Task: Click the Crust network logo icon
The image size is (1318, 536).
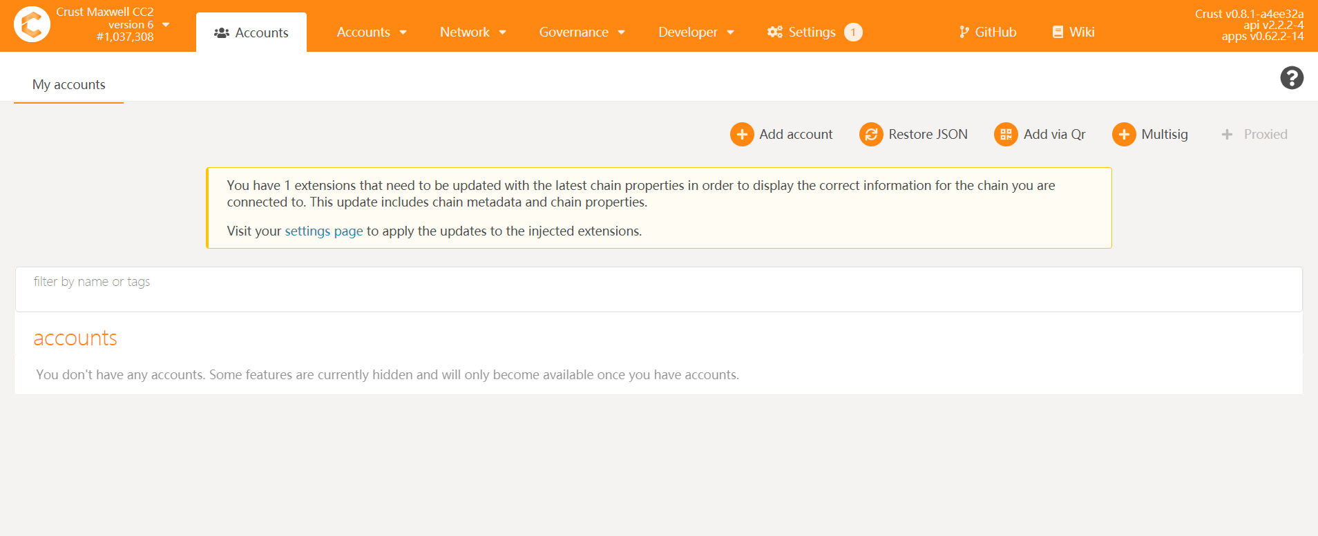Action: pyautogui.click(x=32, y=25)
